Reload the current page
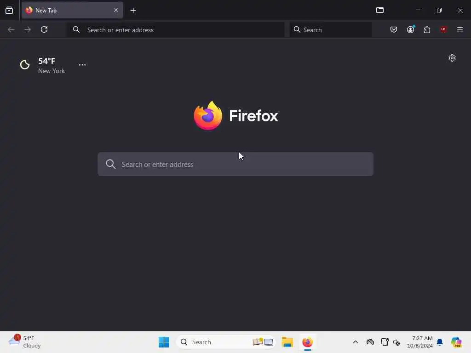 point(44,29)
